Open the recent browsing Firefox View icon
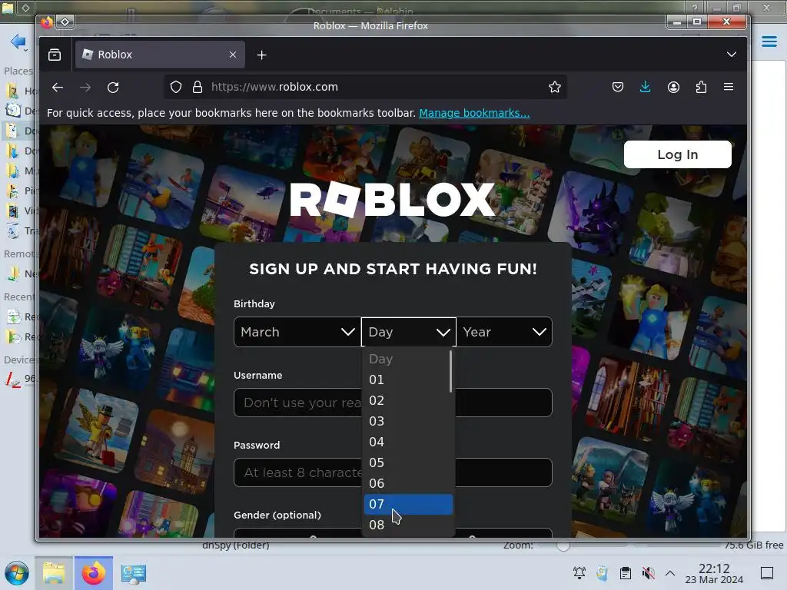This screenshot has height=590, width=787. coord(55,55)
